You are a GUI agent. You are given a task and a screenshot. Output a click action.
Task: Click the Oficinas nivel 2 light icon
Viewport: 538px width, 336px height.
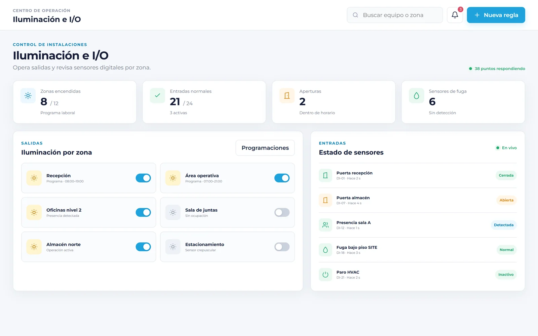[34, 212]
